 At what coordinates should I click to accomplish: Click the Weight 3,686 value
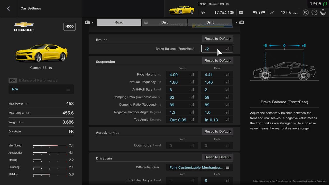tap(68, 122)
